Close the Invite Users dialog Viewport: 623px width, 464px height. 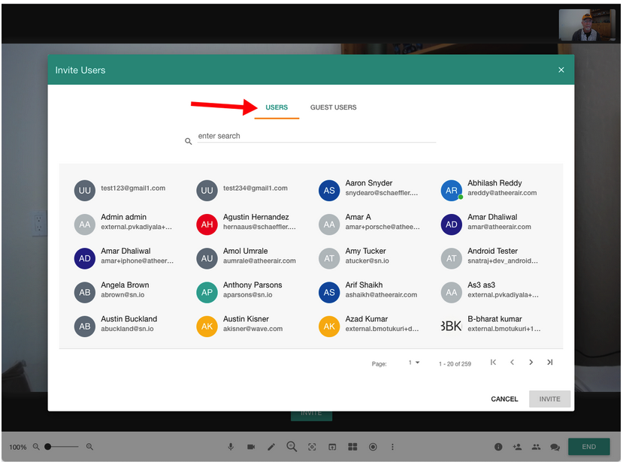(x=561, y=70)
